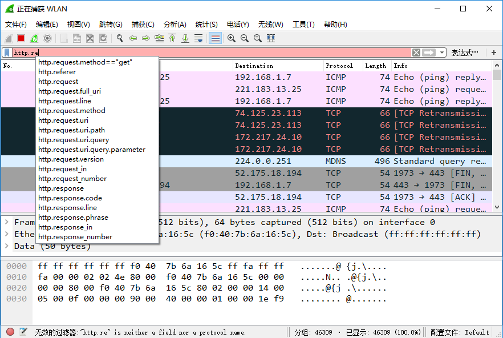Open the 编辑(E) menu
The width and height of the screenshot is (503, 338).
(x=47, y=25)
